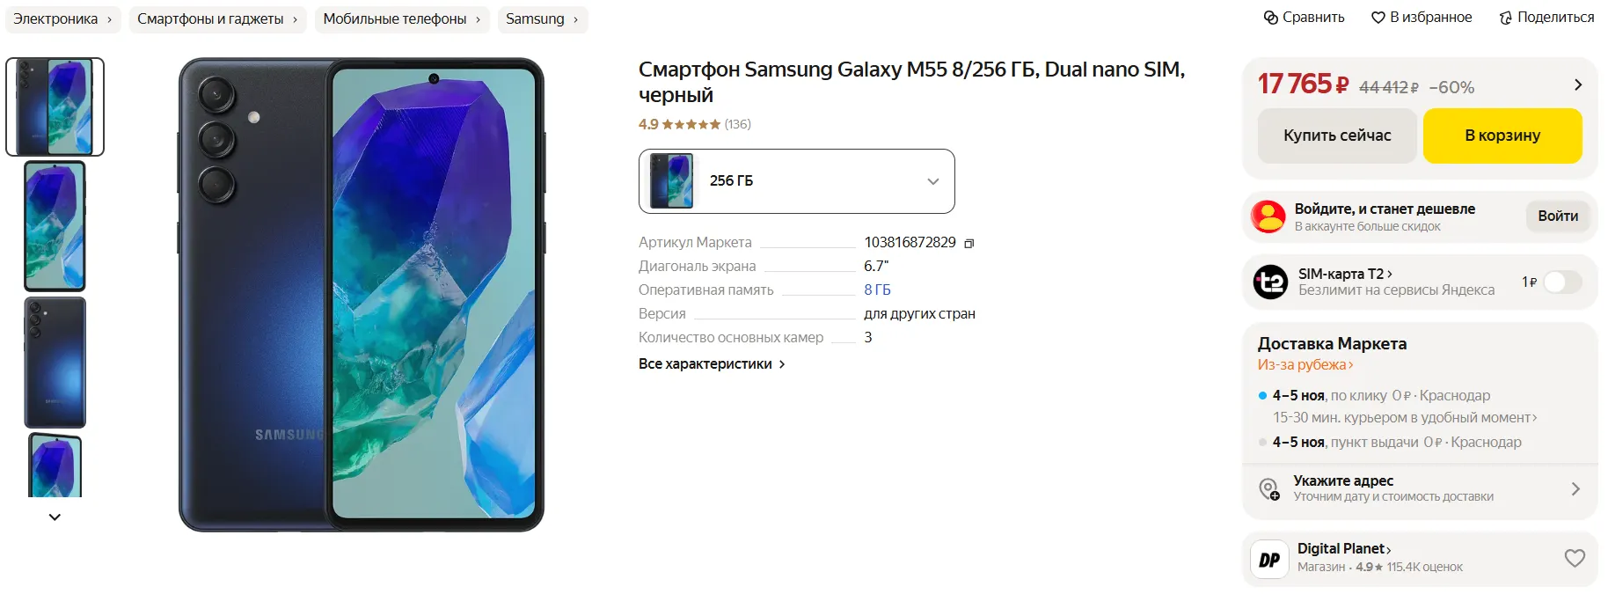
Task: Expand more thumbnails with down chevron
Action: (55, 517)
